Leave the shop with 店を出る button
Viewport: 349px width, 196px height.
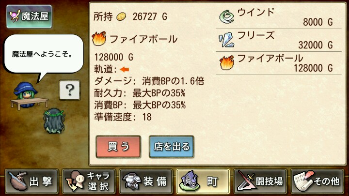(172, 147)
